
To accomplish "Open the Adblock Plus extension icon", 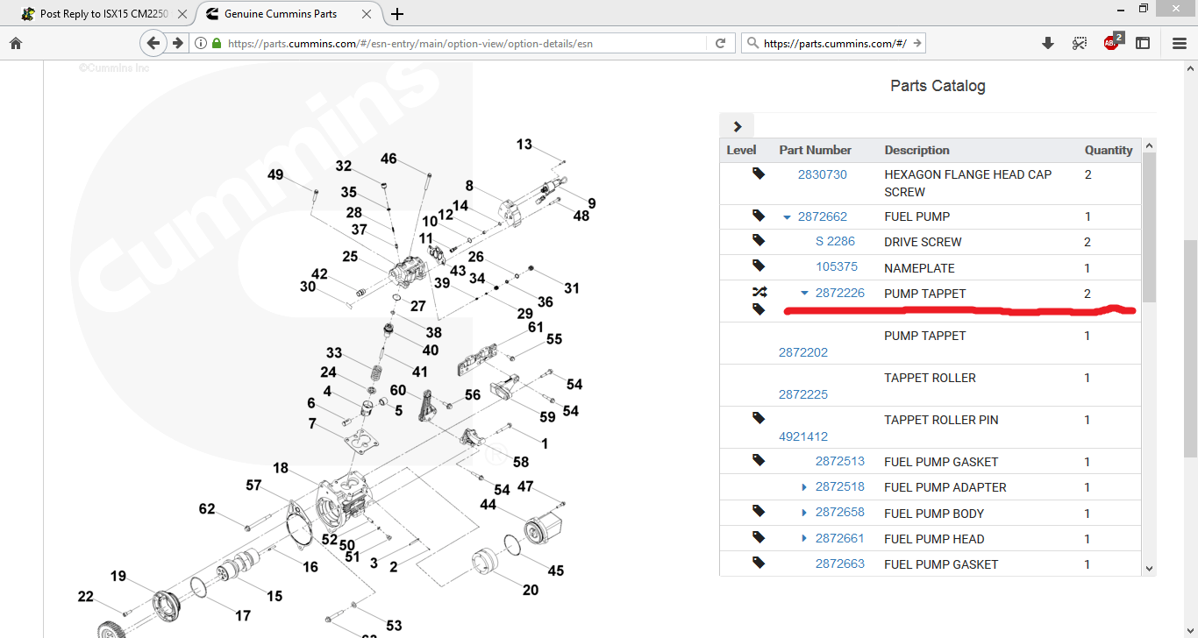I will tap(1112, 41).
